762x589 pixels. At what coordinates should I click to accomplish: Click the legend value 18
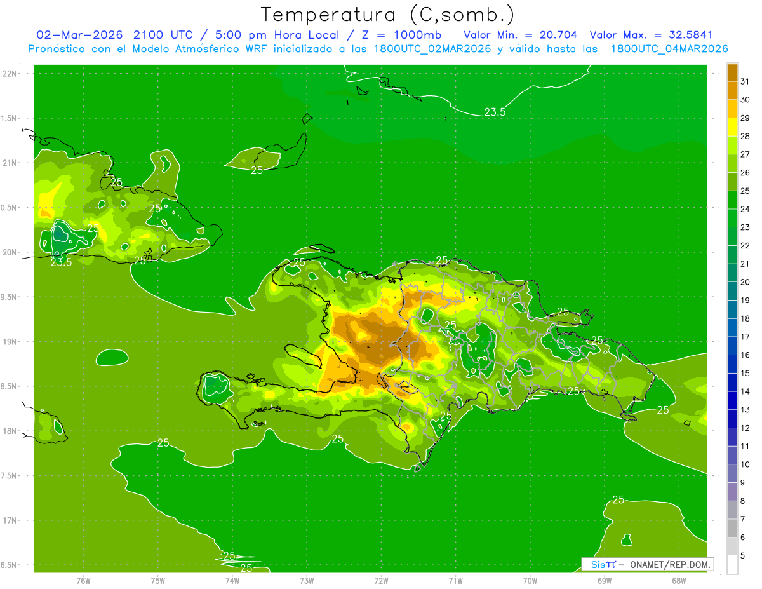(745, 319)
